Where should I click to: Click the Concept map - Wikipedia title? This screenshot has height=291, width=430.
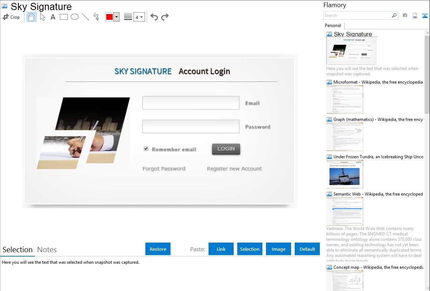coord(378,267)
